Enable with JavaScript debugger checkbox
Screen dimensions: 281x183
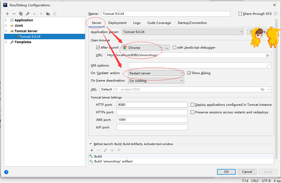[174, 48]
